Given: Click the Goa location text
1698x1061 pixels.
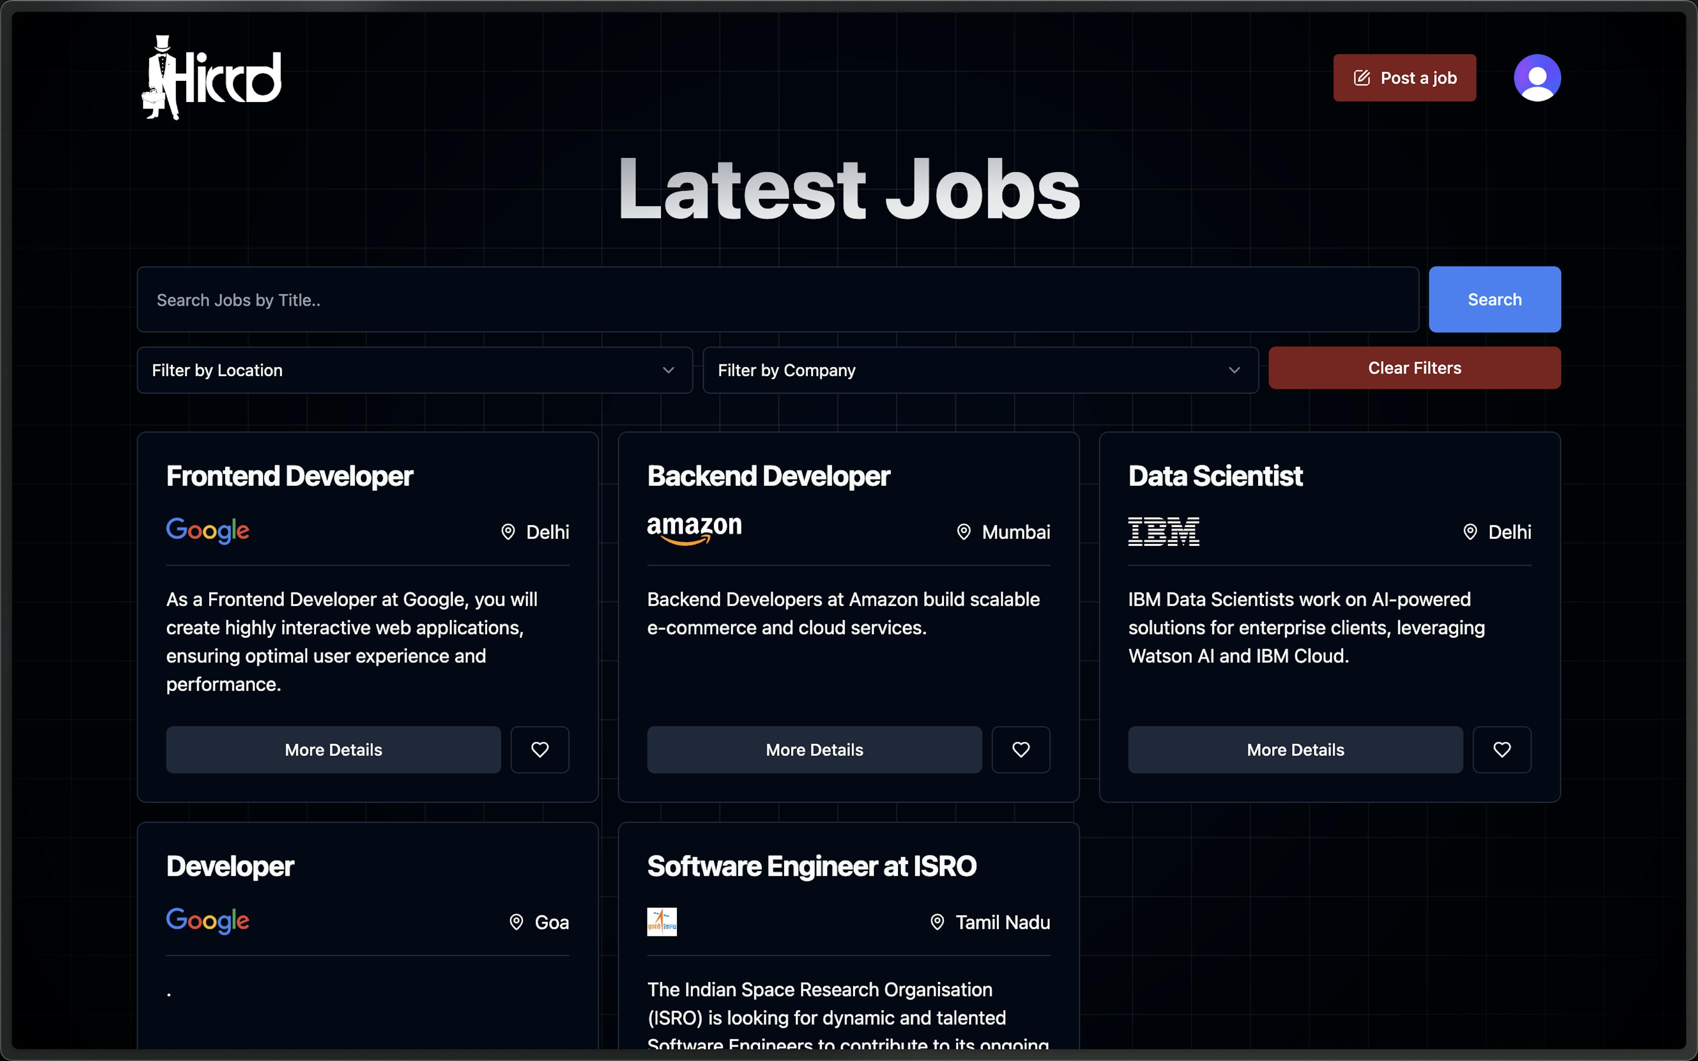Looking at the screenshot, I should click(551, 922).
